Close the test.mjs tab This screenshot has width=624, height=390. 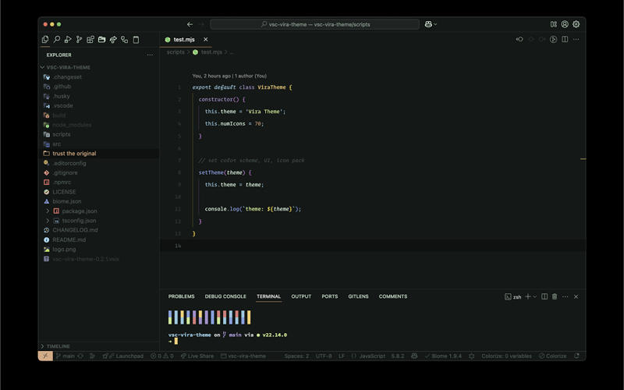(x=205, y=40)
